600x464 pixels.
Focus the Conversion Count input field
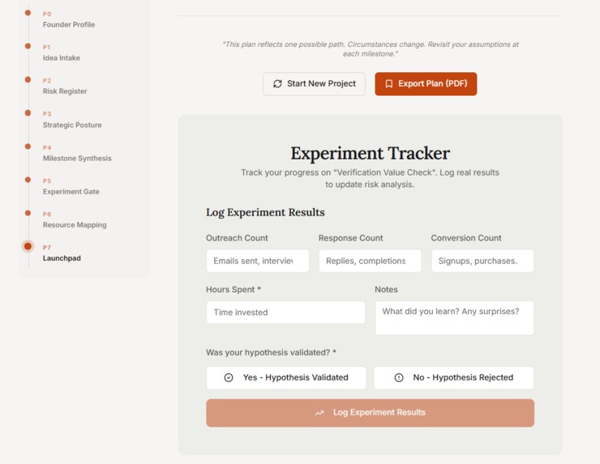click(482, 261)
